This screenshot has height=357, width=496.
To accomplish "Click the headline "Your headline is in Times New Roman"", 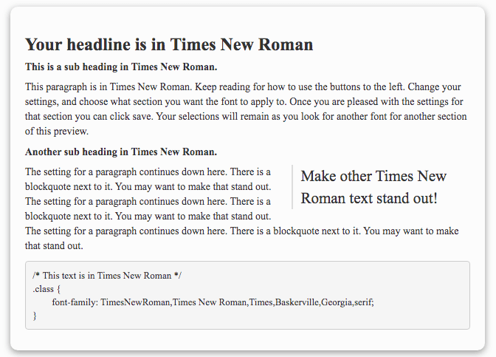I will (169, 44).
